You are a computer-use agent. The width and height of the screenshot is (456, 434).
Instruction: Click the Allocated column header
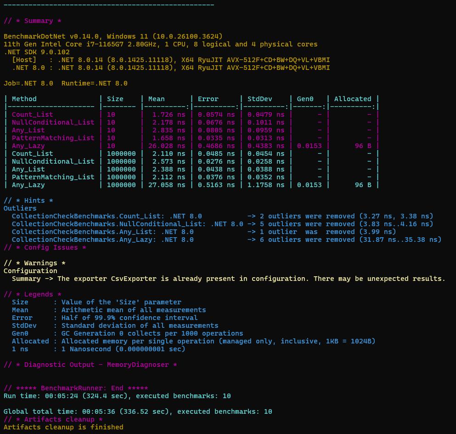352,99
